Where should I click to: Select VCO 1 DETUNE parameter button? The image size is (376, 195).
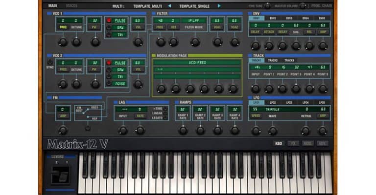(x=76, y=27)
